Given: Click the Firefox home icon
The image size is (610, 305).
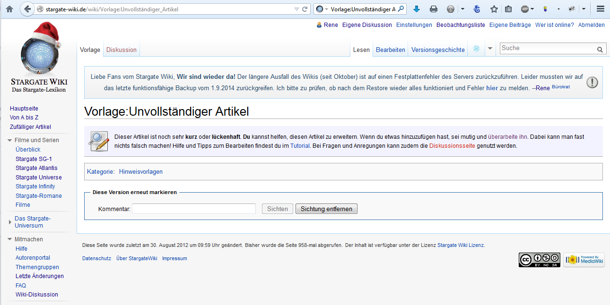Looking at the screenshot, I should (x=9, y=9).
